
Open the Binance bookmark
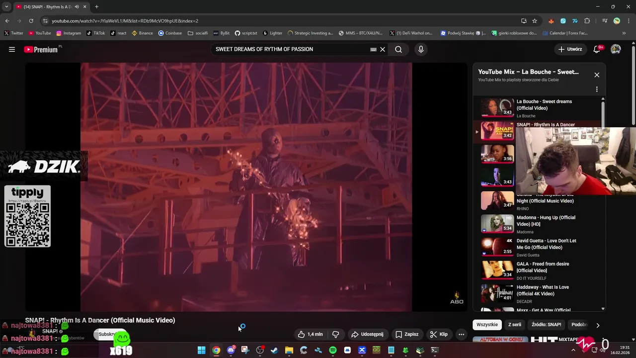click(142, 33)
